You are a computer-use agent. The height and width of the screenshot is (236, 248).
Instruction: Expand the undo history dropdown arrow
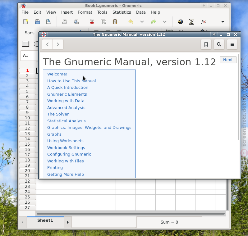coord(142,22)
